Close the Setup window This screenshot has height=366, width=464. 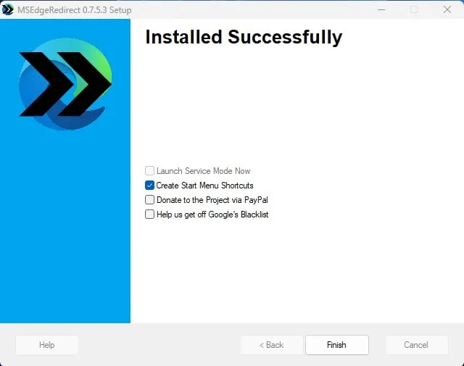(447, 9)
